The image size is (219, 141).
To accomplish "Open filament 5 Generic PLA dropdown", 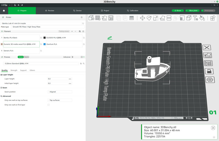I will pos(21,51).
